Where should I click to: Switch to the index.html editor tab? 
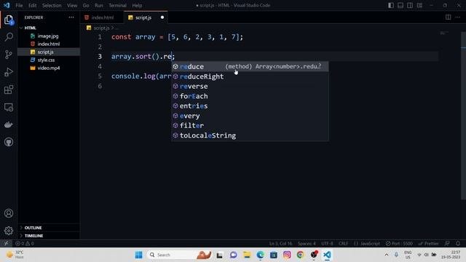tap(102, 17)
